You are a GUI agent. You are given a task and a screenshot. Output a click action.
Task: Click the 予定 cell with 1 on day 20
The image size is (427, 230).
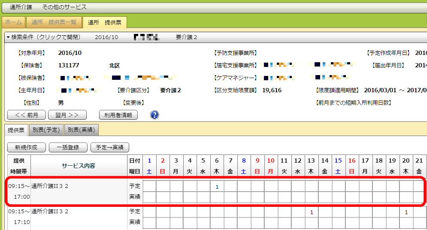[406, 212]
